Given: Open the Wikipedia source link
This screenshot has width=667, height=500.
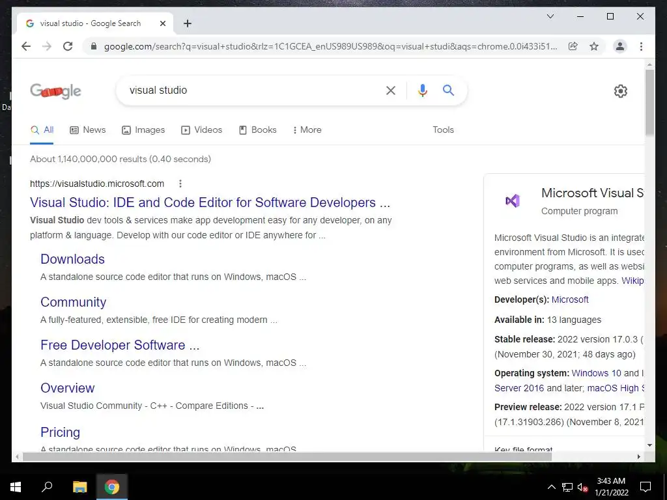Looking at the screenshot, I should (632, 281).
